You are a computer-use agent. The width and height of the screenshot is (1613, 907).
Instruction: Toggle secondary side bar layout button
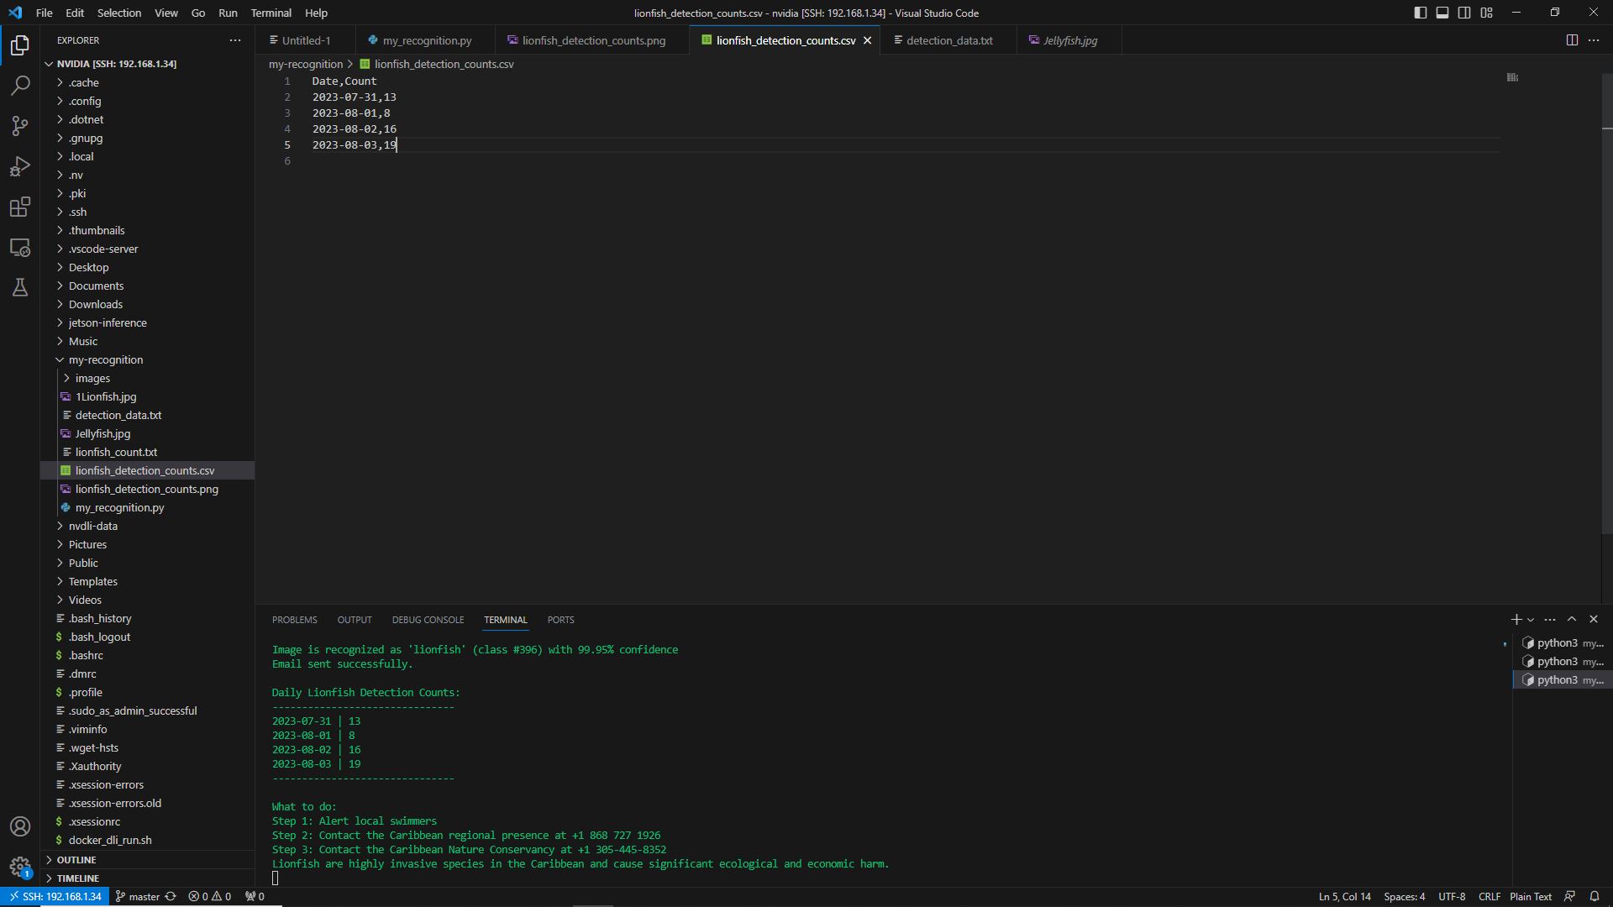[1464, 13]
